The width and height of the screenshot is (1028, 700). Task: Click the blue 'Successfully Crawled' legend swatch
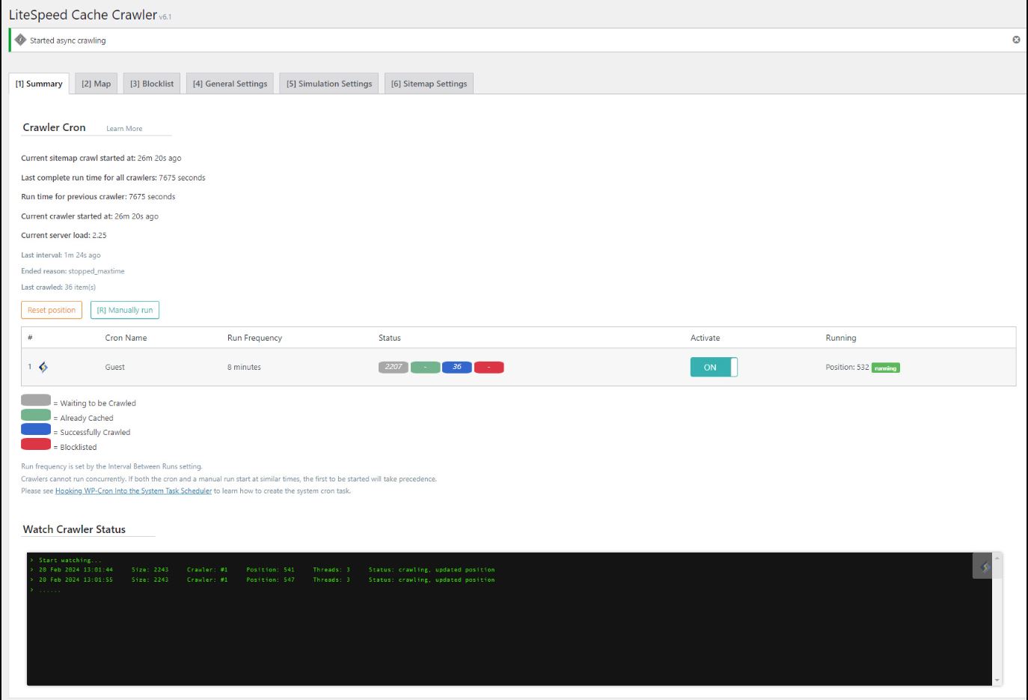point(36,429)
